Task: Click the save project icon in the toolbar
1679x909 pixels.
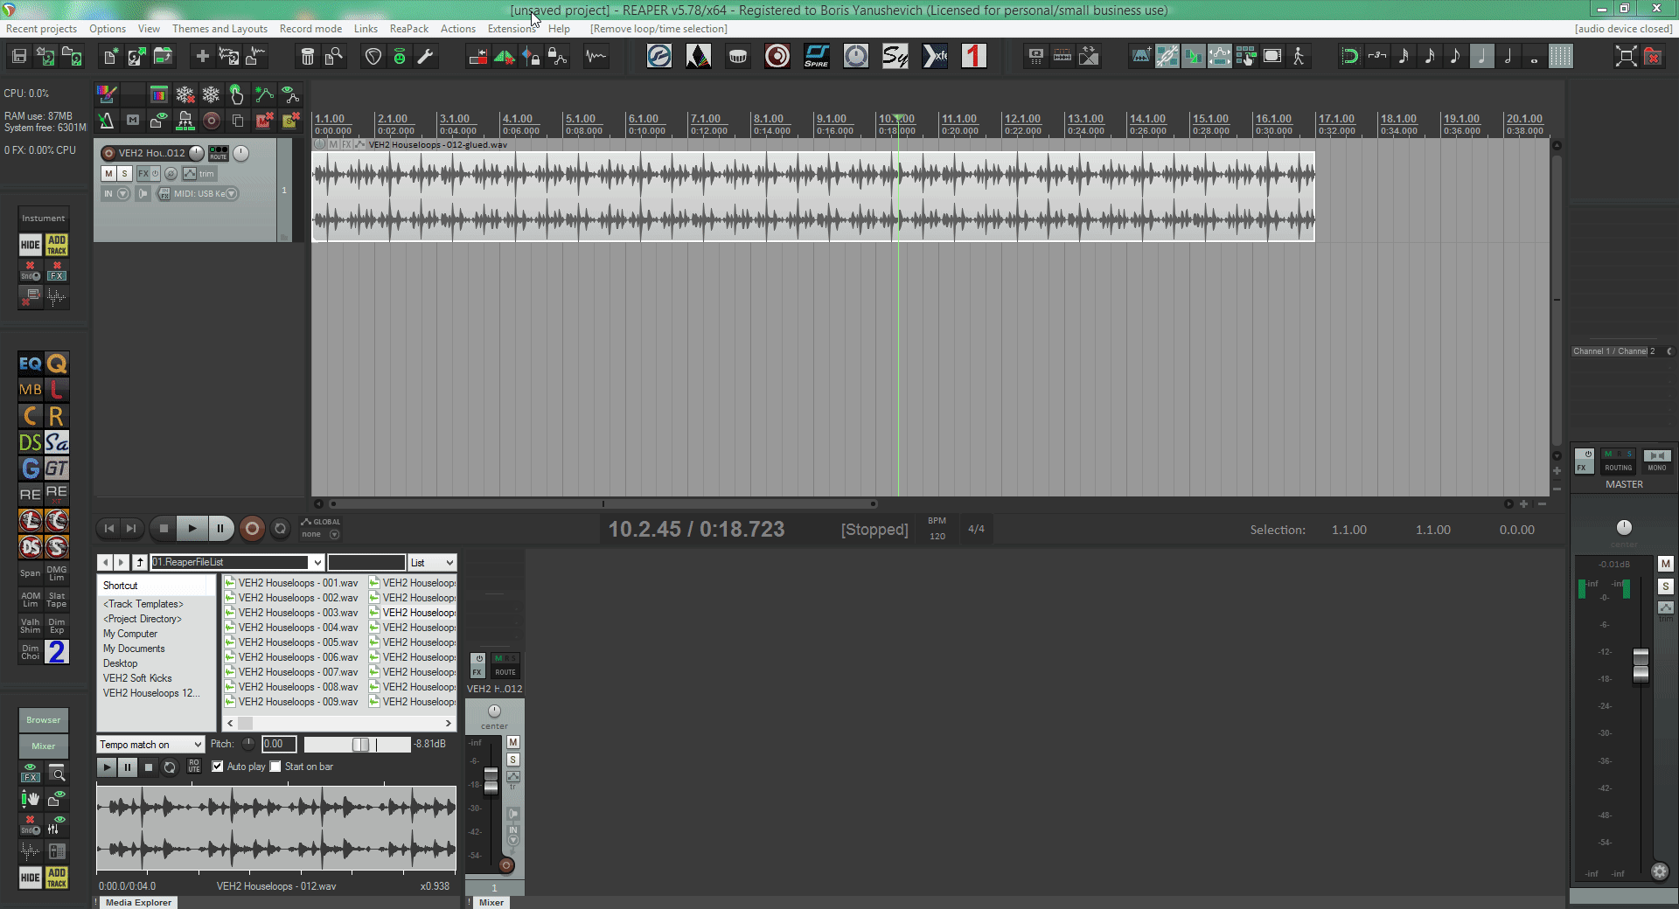Action: (19, 57)
